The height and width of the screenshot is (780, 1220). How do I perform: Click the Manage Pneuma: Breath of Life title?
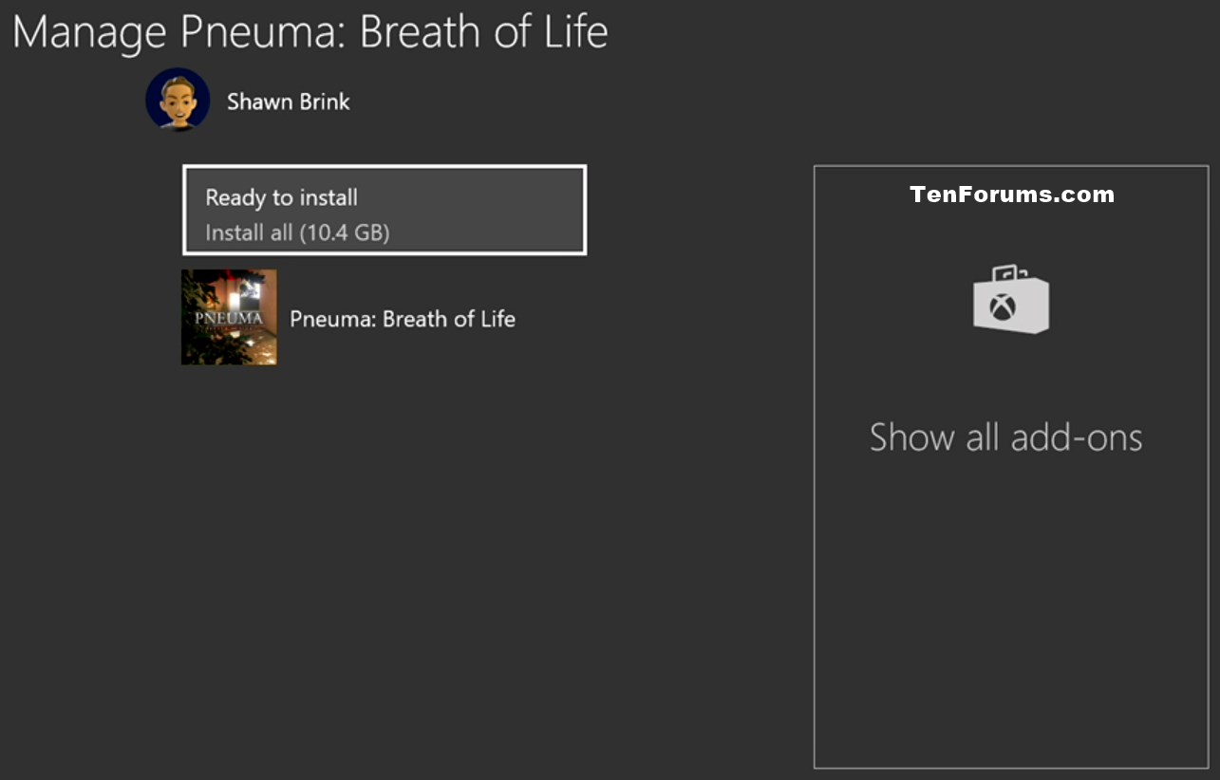(x=310, y=31)
